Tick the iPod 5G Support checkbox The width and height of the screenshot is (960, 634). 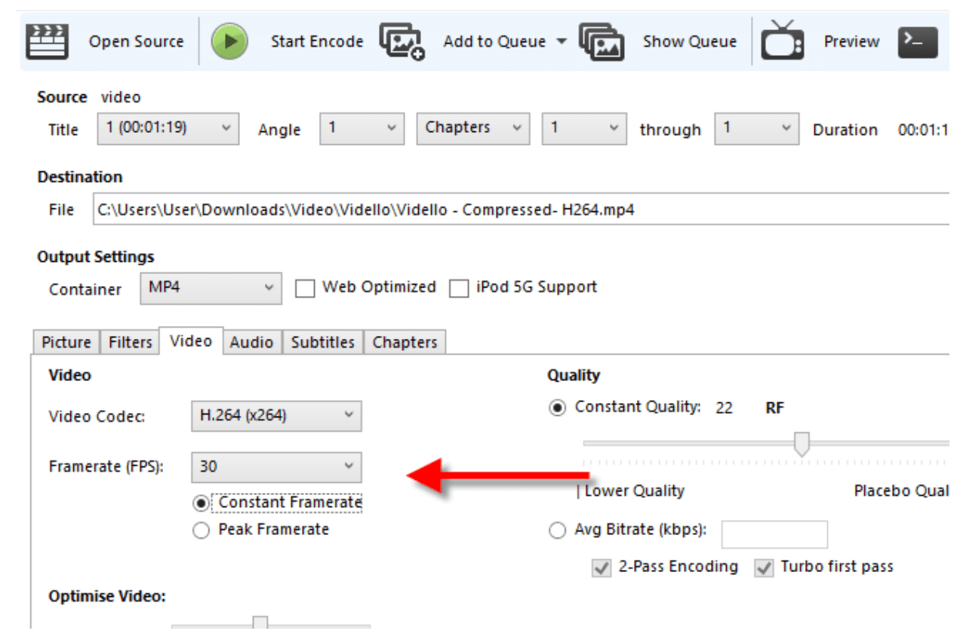[459, 289]
